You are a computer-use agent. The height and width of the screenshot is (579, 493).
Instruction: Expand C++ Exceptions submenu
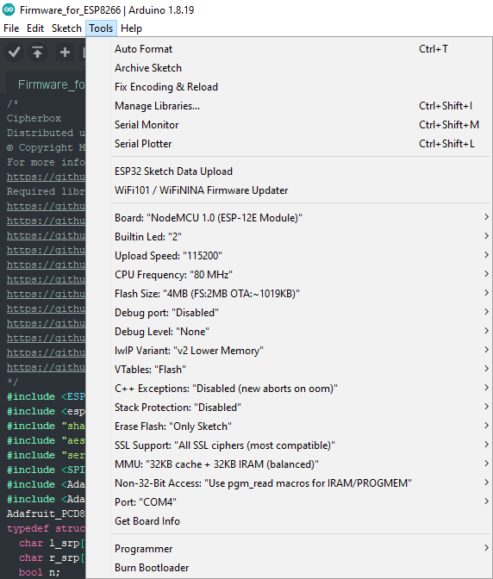click(289, 389)
